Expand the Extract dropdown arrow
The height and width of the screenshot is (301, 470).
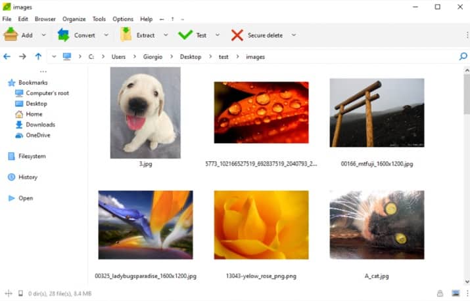pos(166,35)
